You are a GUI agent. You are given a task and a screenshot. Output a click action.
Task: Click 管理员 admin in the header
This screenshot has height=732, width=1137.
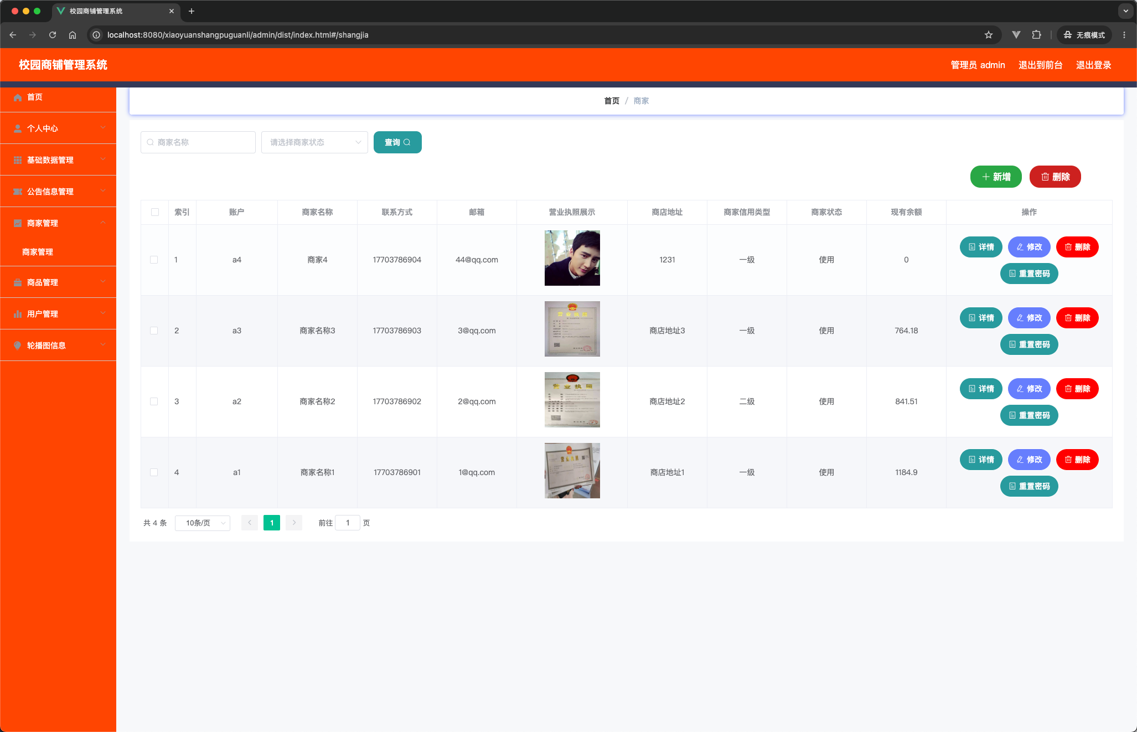[978, 65]
